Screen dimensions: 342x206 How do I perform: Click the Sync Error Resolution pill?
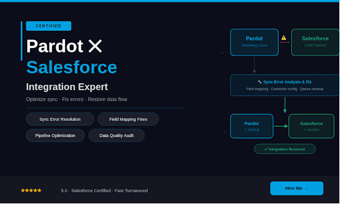[60, 119]
